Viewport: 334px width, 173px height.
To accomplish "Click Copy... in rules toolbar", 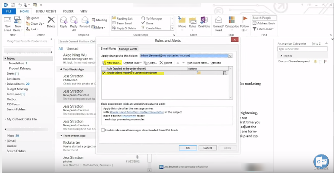I will 150,63.
